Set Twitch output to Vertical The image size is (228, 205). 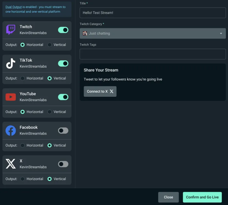(50, 45)
